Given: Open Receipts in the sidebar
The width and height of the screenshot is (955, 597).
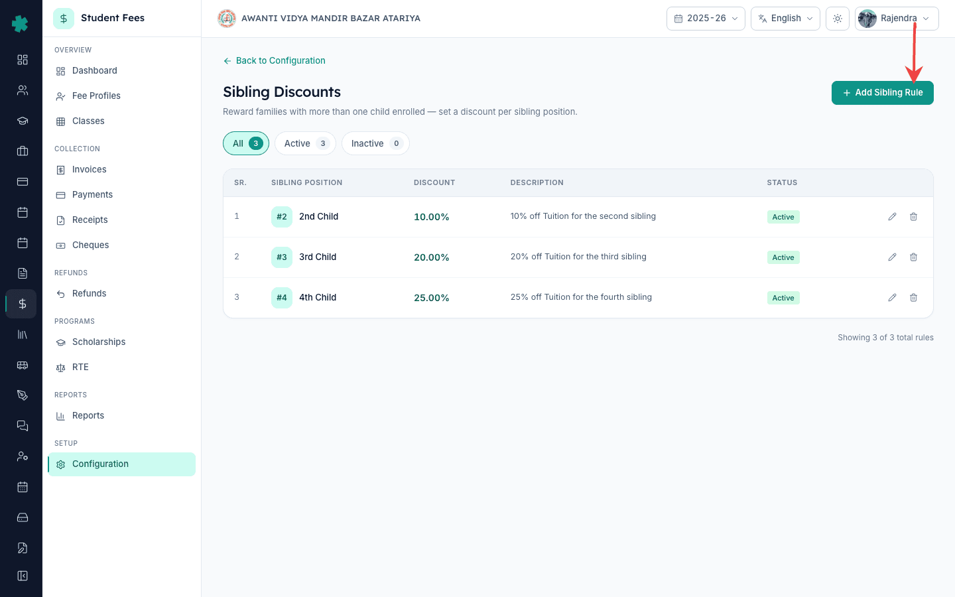Looking at the screenshot, I should point(121,220).
